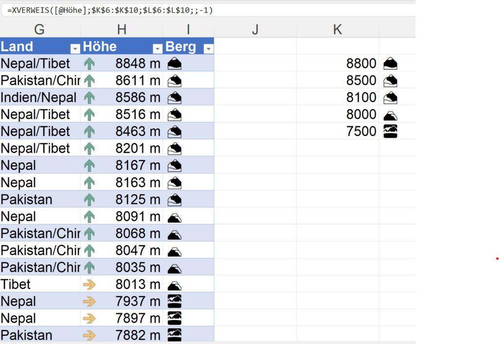Click the yellow right arrow beside 8013 m
The image size is (499, 344).
coord(89,284)
